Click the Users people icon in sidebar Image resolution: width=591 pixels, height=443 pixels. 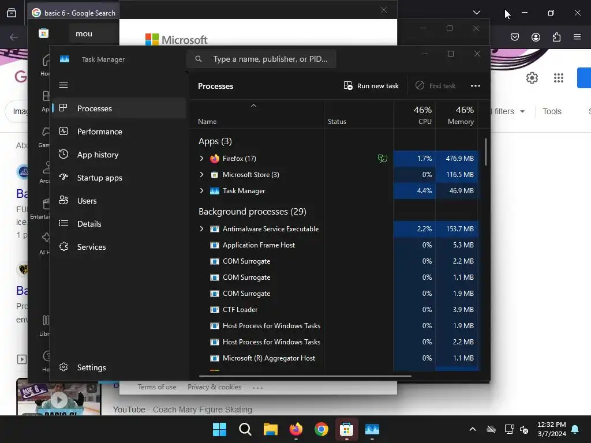pos(63,200)
